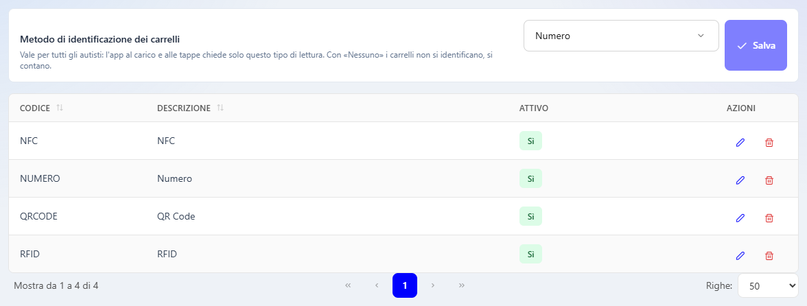
Task: Delete the NFC row with trash icon
Action: coord(769,143)
